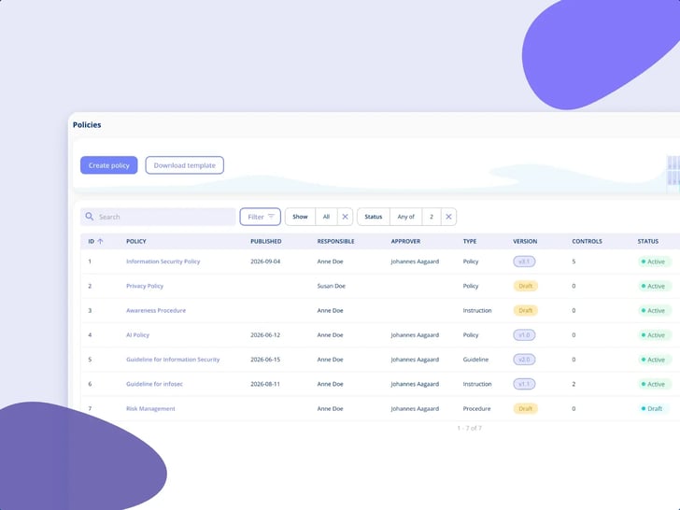Viewport: 680px width, 510px height.
Task: Click the Policies page heading
Action: point(87,125)
